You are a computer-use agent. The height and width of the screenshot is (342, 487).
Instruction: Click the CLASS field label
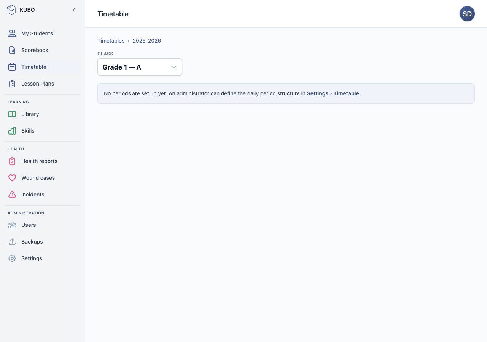tap(105, 54)
